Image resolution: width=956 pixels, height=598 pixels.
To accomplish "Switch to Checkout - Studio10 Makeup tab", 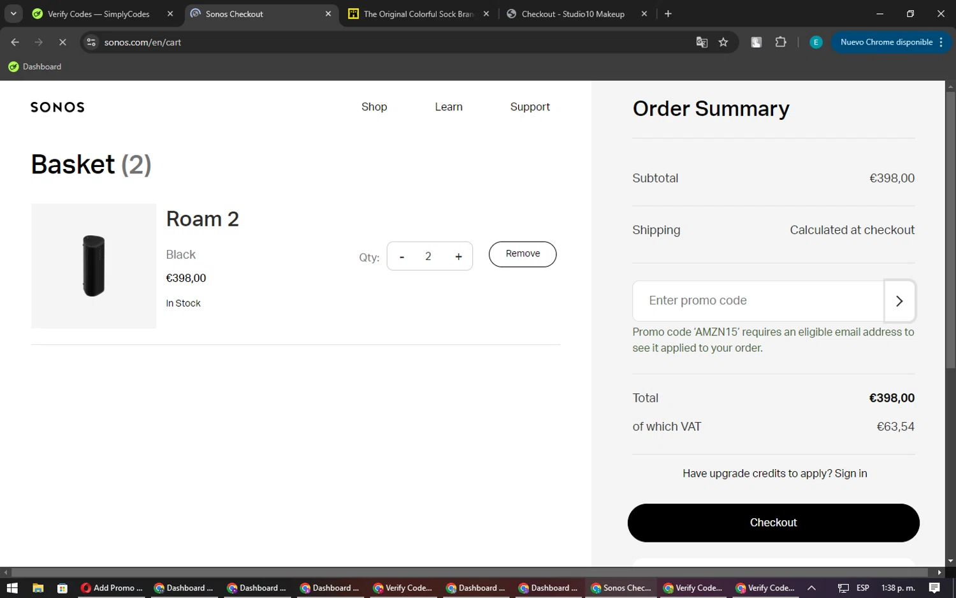I will pyautogui.click(x=572, y=14).
